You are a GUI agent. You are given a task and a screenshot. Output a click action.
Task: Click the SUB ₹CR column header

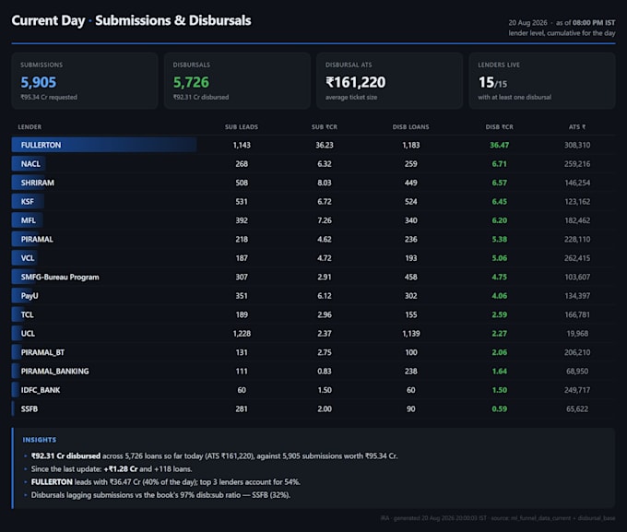point(325,127)
